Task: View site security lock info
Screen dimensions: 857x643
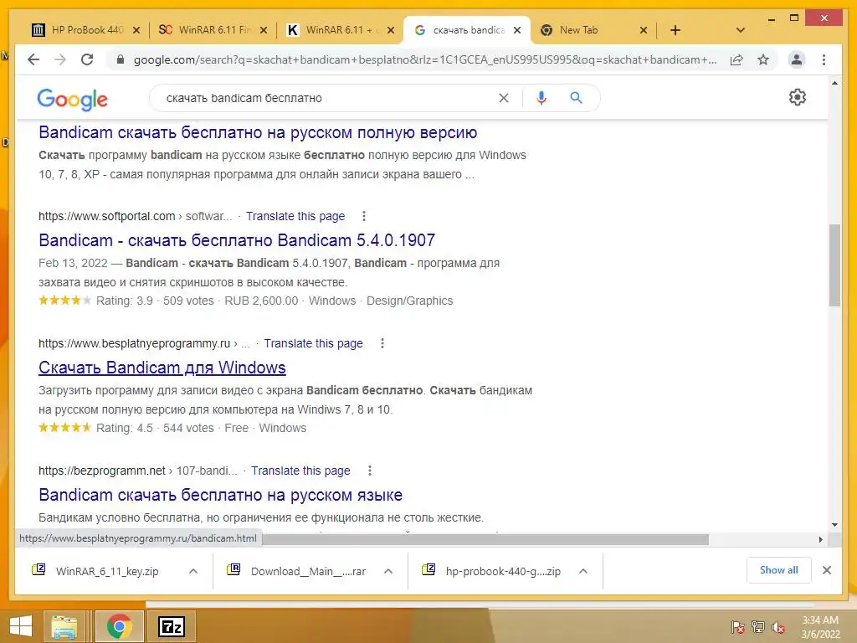Action: coord(121,59)
